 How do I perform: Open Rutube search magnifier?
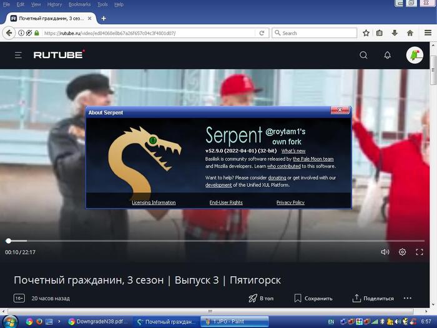coord(363,55)
